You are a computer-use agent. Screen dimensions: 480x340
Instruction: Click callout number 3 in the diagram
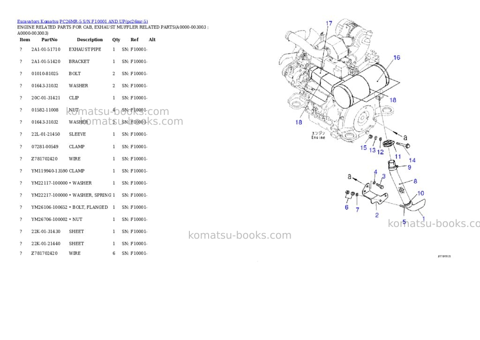coord(384,176)
